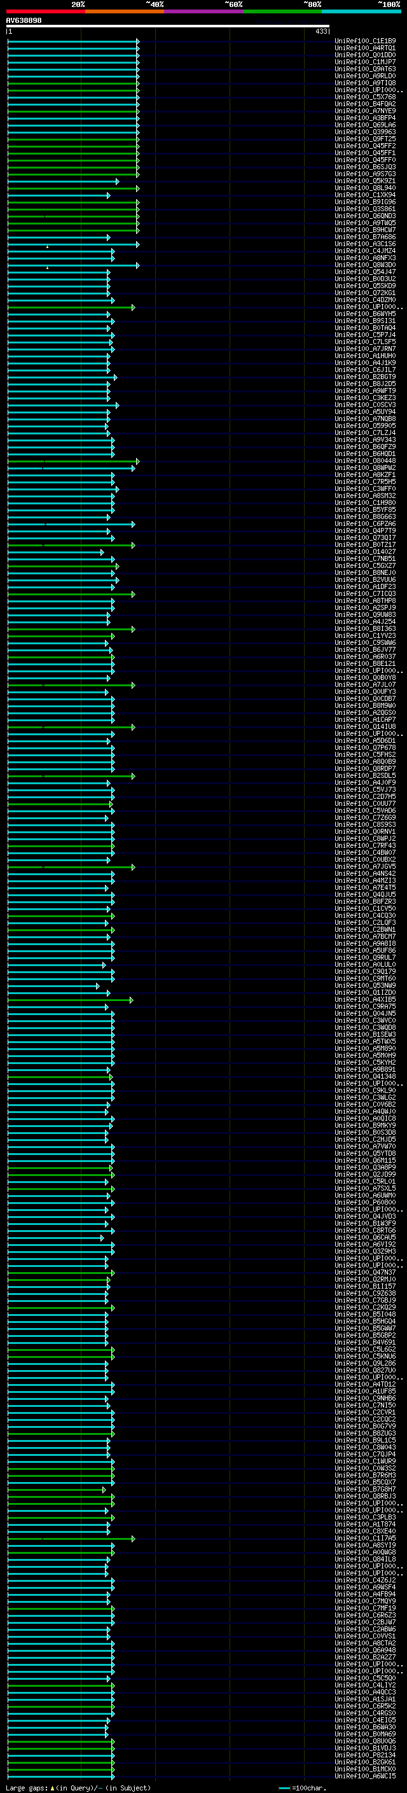The width and height of the screenshot is (407, 1793).
Task: Open hit UniRef100_A9RLD0
Action: coord(365,76)
